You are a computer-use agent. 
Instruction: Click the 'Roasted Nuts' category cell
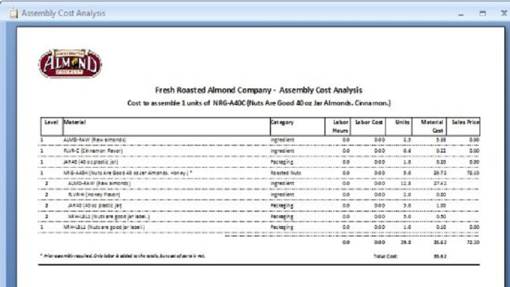[286, 173]
